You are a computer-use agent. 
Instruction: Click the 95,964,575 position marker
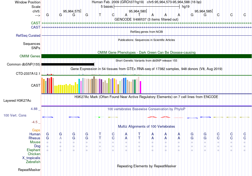(x=72, y=11)
